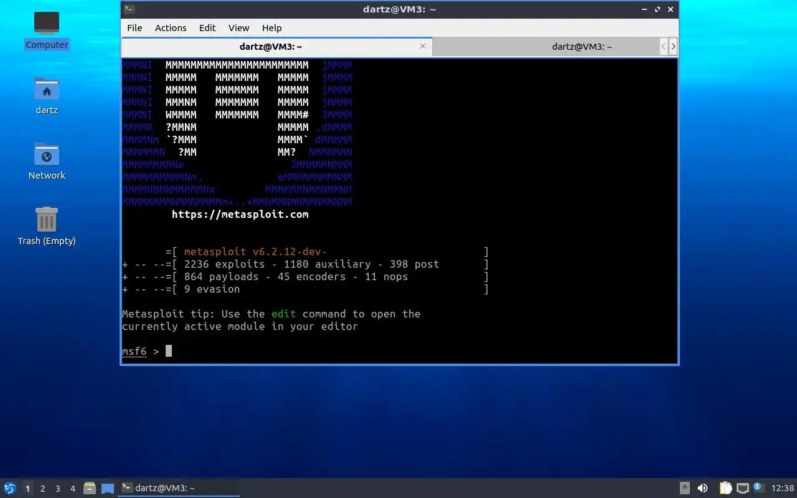This screenshot has height=498, width=797.
Task: Click the removable media eject tray icon
Action: point(684,488)
